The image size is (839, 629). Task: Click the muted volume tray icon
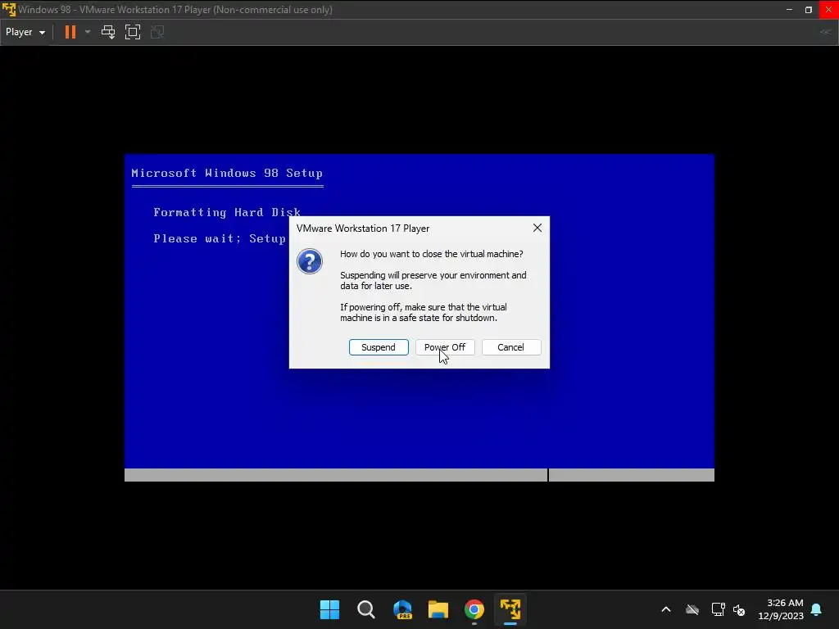point(739,609)
